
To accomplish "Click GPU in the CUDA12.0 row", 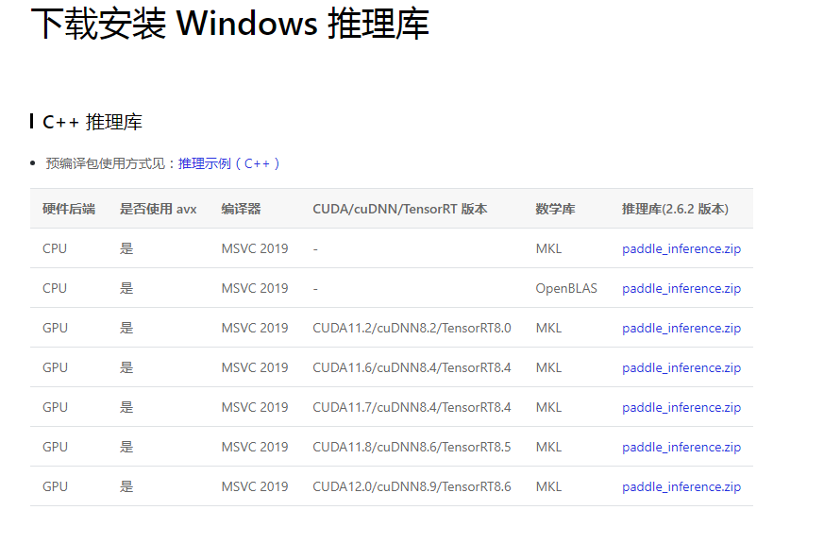I will (x=55, y=486).
